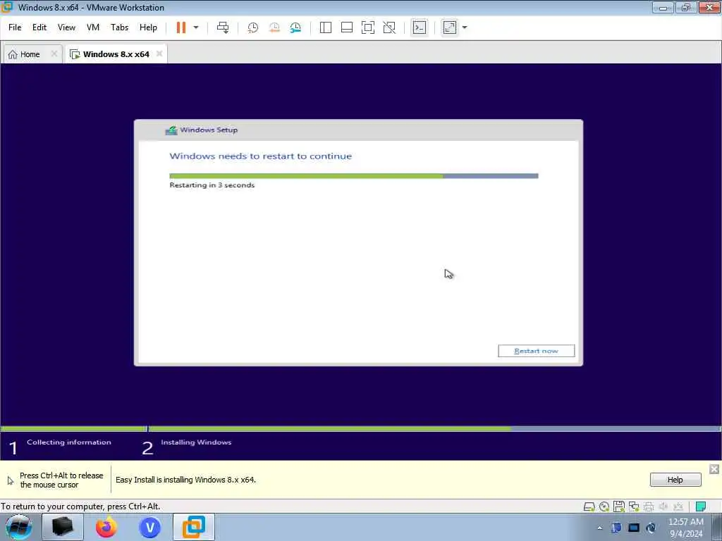Screen dimensions: 722x541
Task: Show or hide the thumbnail bar
Action: click(347, 27)
